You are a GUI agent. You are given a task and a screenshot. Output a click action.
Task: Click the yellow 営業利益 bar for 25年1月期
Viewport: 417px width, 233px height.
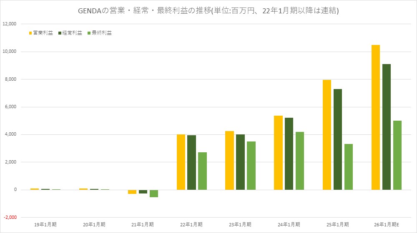327,135
